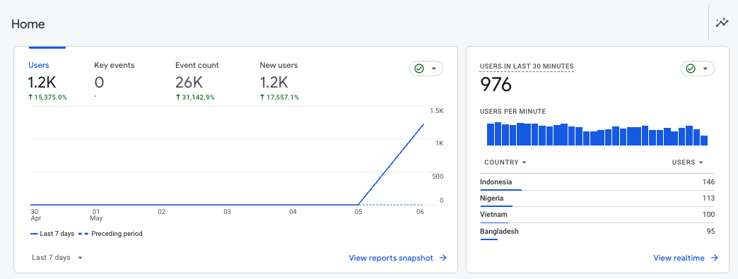Select the New users metric tab
This screenshot has width=738, height=279.
click(x=279, y=81)
